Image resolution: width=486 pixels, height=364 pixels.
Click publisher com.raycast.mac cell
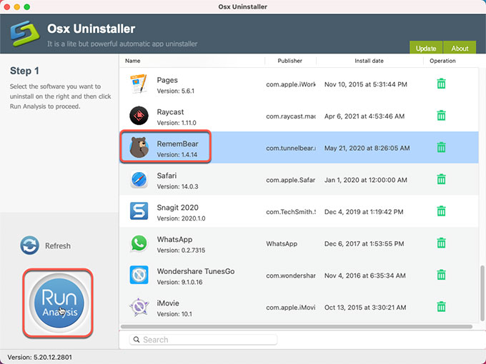[x=291, y=116]
